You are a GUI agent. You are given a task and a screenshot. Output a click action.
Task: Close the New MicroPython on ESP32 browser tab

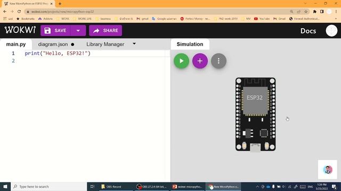pyautogui.click(x=52, y=4)
